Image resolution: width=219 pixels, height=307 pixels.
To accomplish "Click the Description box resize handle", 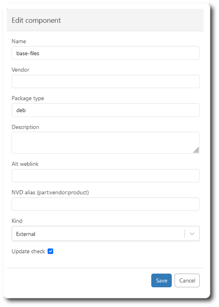I will (196, 150).
